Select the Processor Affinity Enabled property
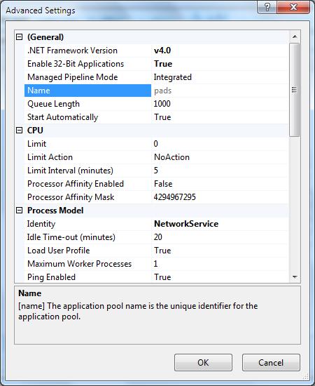This screenshot has width=315, height=386. pyautogui.click(x=76, y=184)
